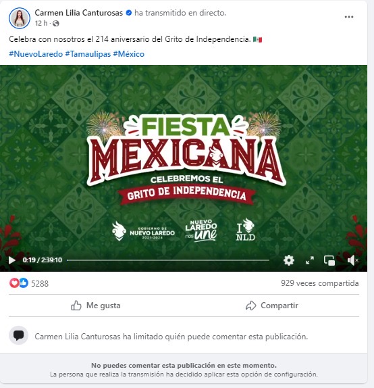Click the blue verified badge

(129, 13)
